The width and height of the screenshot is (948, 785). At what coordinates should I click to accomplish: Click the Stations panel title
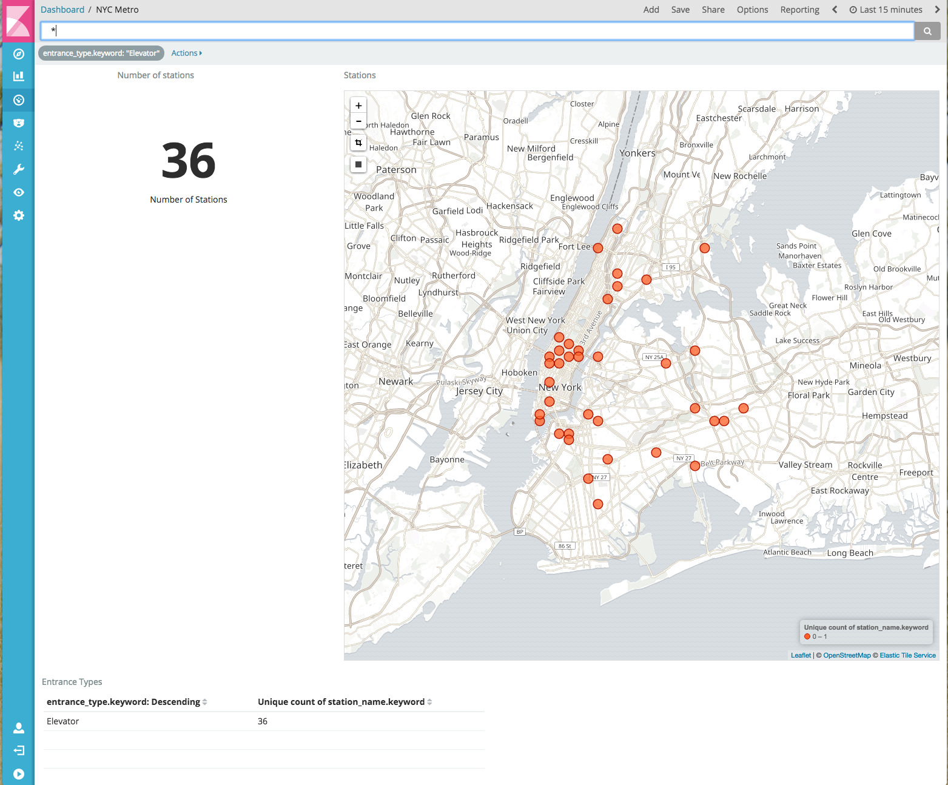pyautogui.click(x=360, y=75)
